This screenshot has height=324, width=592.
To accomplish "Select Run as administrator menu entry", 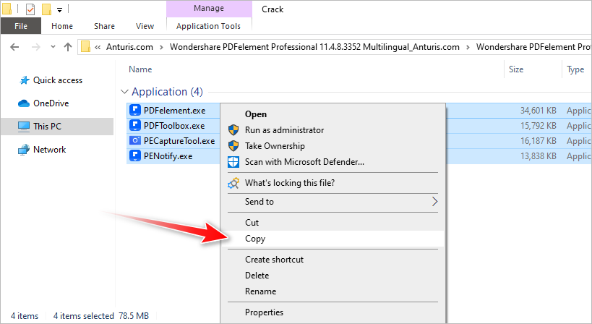I will [x=284, y=130].
